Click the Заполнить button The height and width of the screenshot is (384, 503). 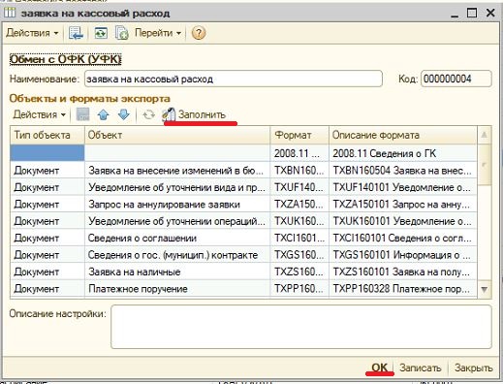pos(194,114)
